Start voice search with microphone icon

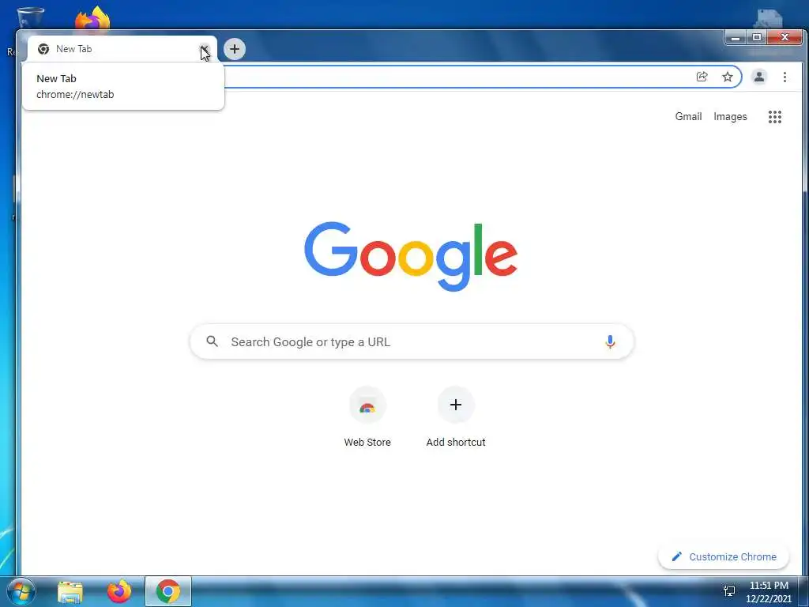pos(610,341)
